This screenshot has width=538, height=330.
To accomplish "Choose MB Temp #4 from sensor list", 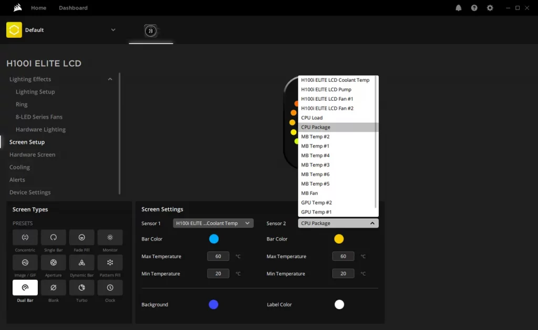I will point(337,156).
